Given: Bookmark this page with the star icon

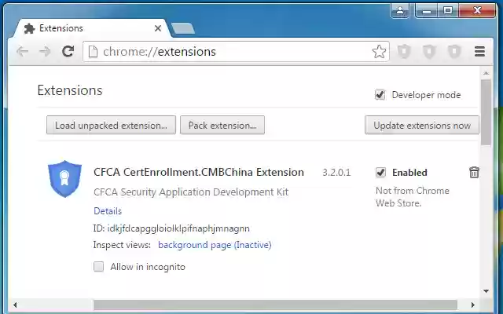Looking at the screenshot, I should click(379, 52).
